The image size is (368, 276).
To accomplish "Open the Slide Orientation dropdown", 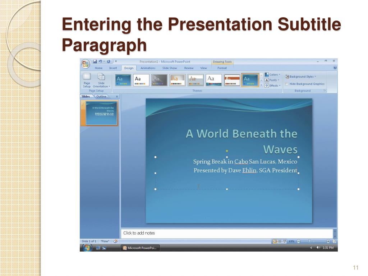I will point(101,80).
